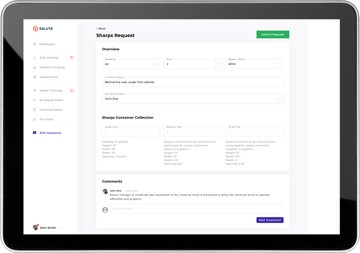
Task: Click the Salute logo icon
Action: [35, 29]
